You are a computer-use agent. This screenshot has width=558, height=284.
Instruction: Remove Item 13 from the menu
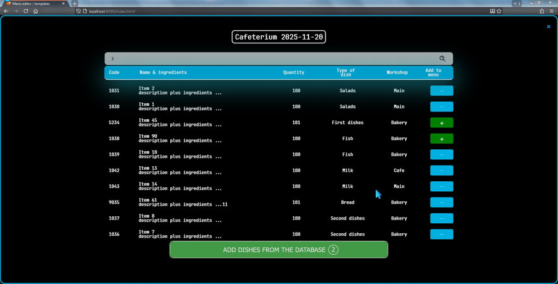(441, 171)
